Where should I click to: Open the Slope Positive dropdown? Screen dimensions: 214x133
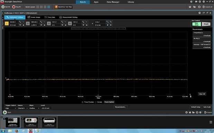(x=34, y=108)
